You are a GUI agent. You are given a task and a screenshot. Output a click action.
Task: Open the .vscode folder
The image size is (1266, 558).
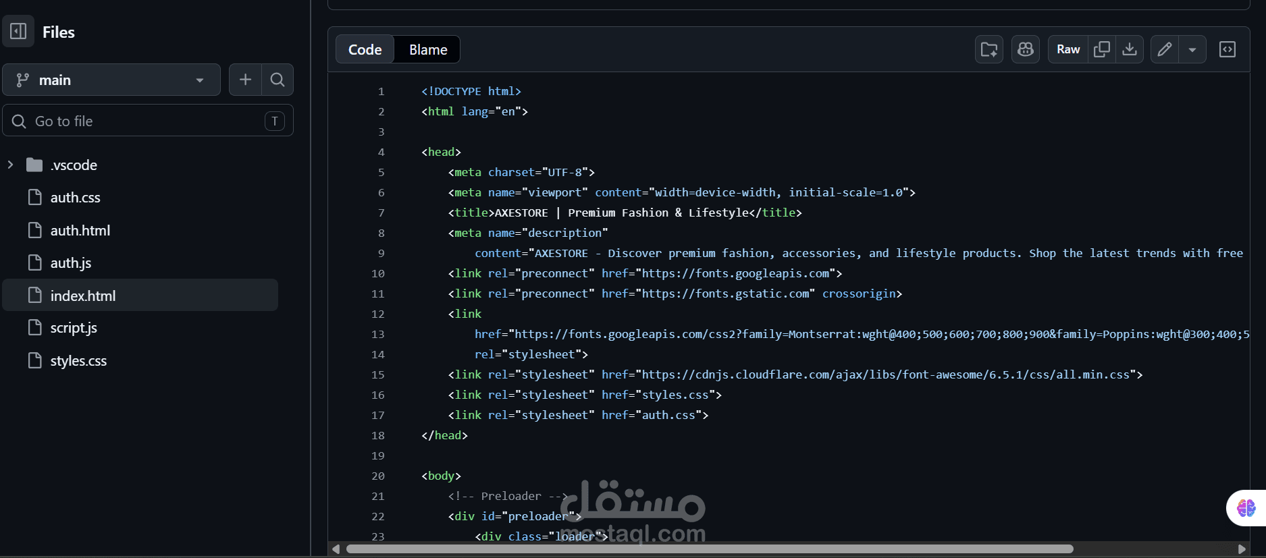[74, 165]
